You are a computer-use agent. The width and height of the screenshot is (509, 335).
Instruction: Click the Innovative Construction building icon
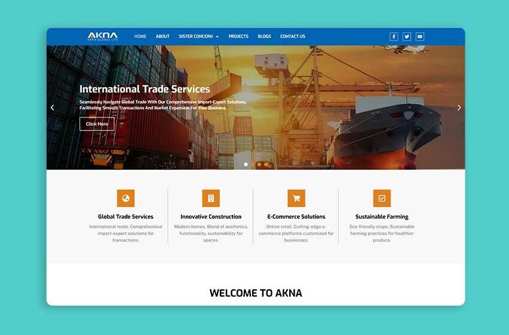point(211,198)
